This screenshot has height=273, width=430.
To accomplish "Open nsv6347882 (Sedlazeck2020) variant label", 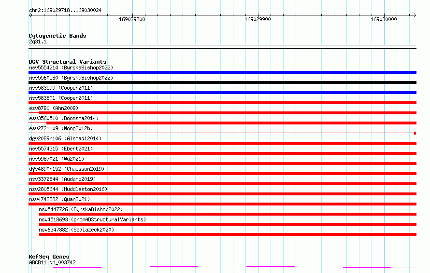I will click(x=76, y=230).
